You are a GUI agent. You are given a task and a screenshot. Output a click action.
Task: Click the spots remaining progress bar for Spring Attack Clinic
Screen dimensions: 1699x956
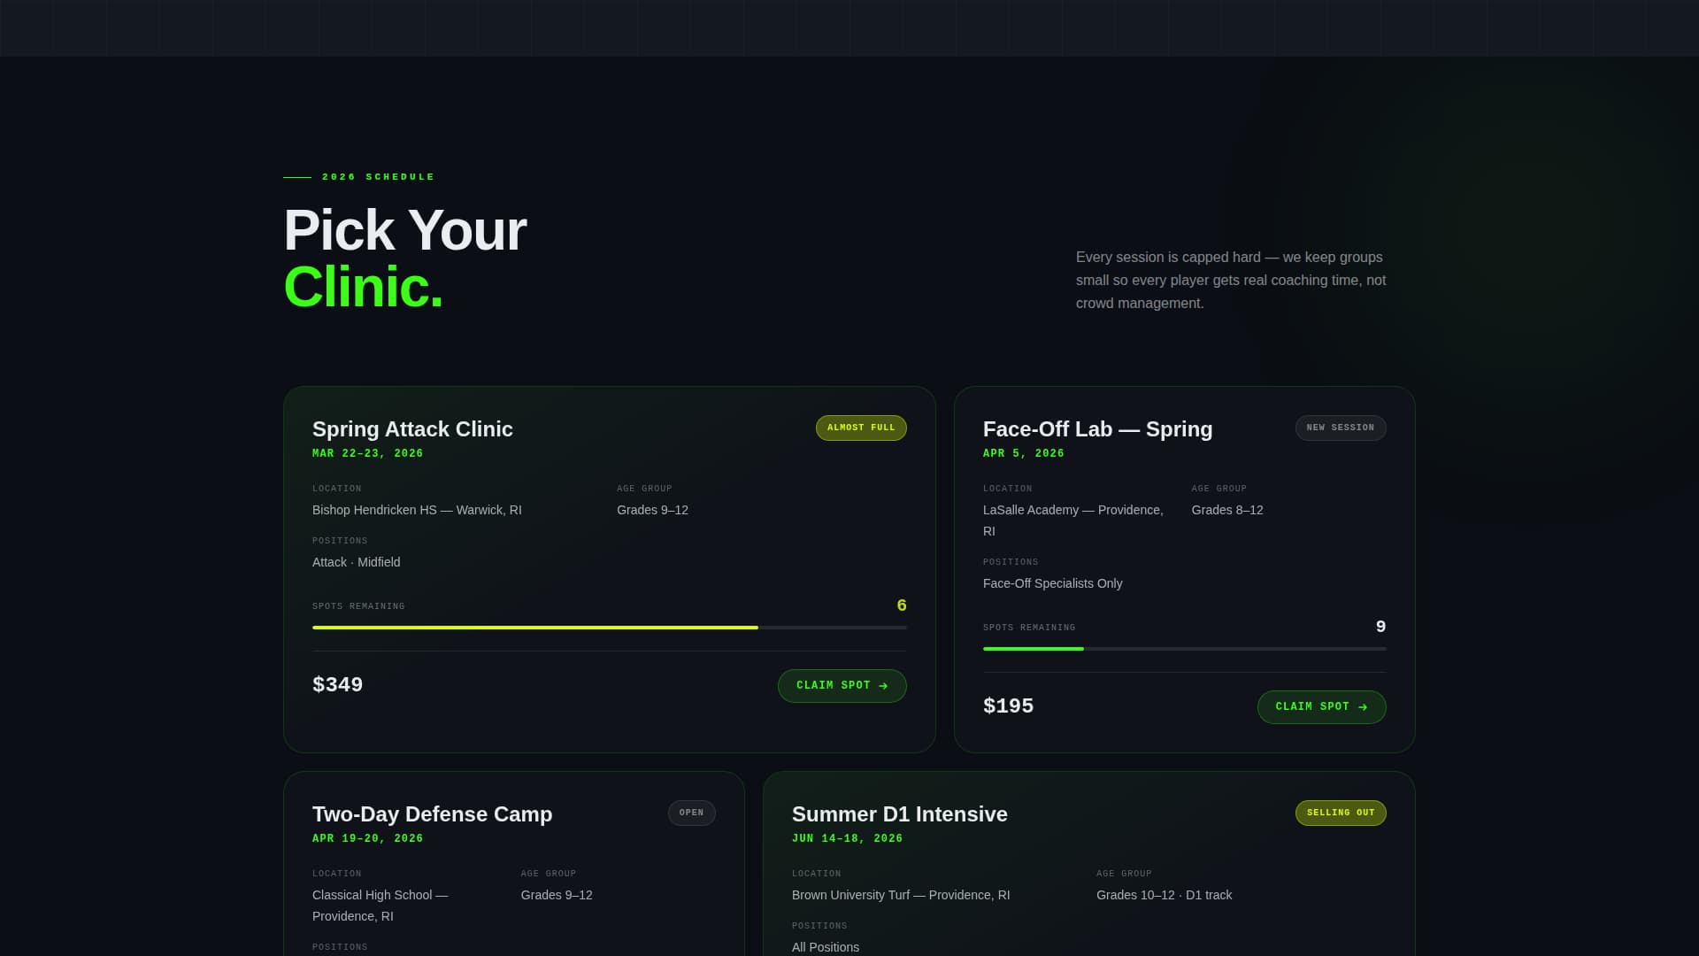[609, 627]
